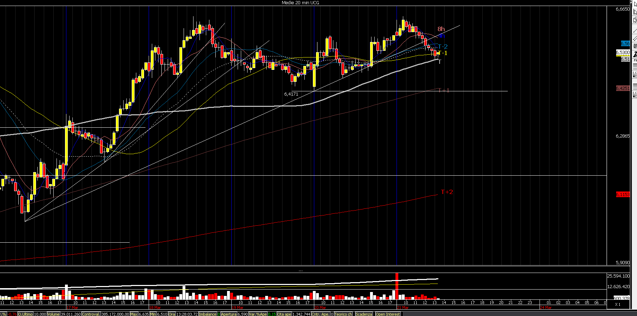Click the Imbalance label in status bar

click(208, 314)
